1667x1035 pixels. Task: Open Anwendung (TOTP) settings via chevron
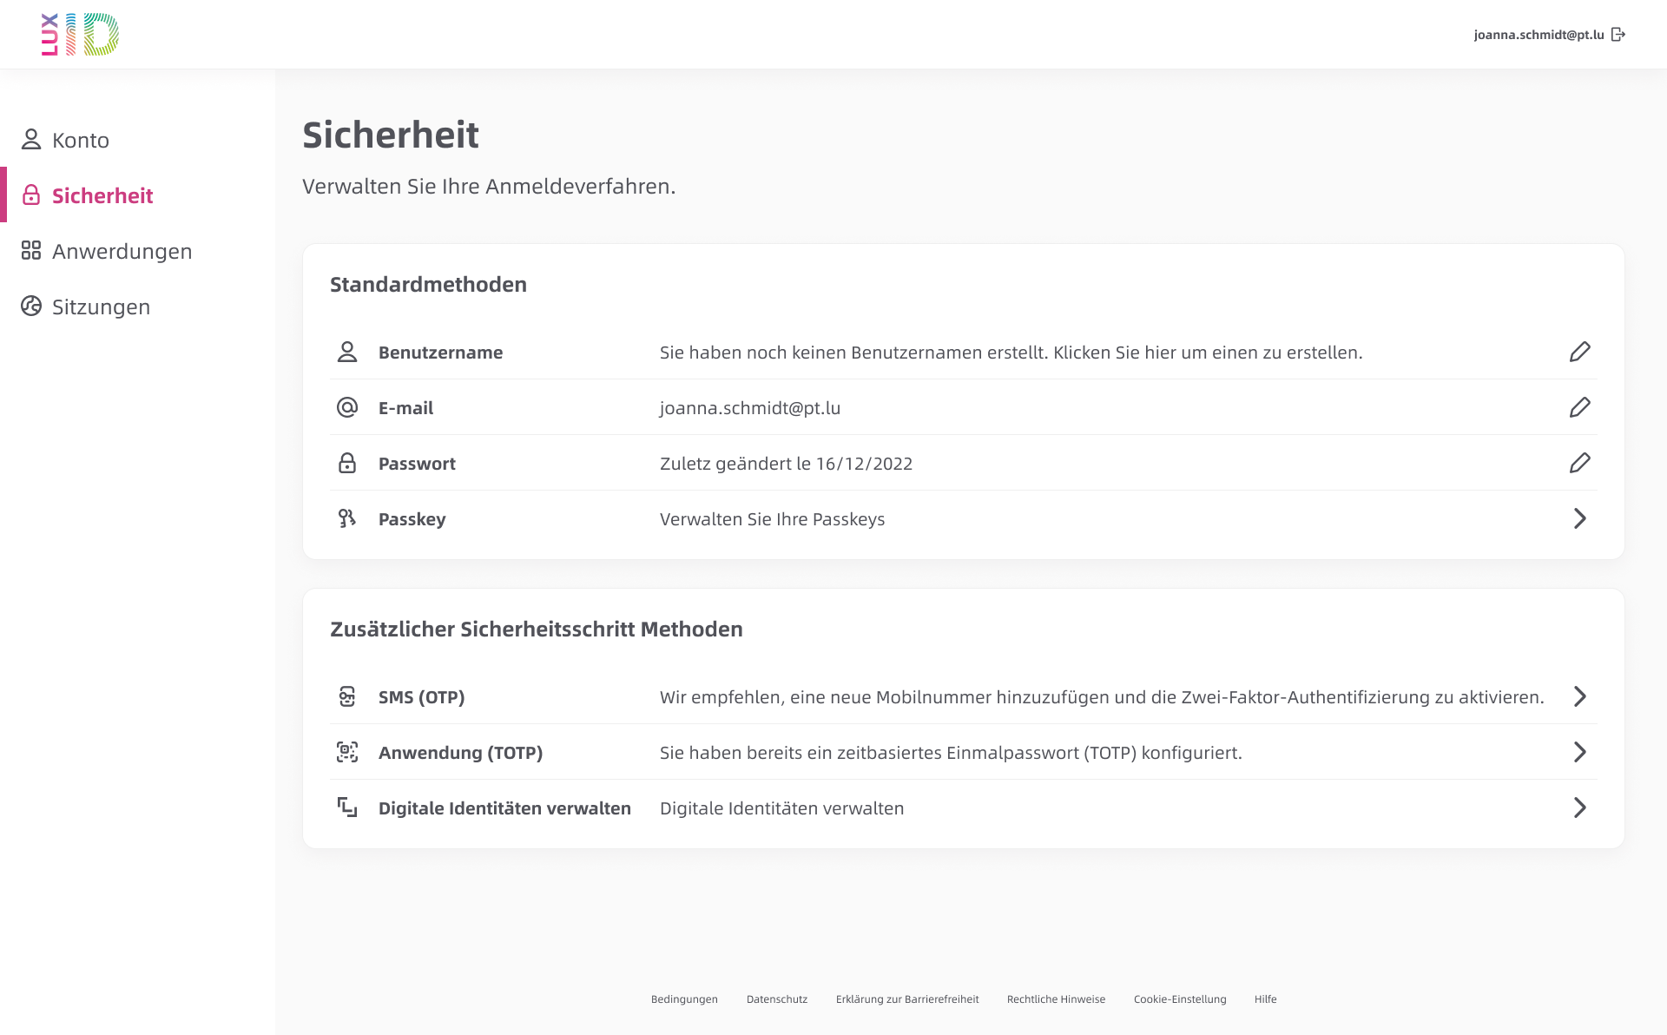point(1580,752)
